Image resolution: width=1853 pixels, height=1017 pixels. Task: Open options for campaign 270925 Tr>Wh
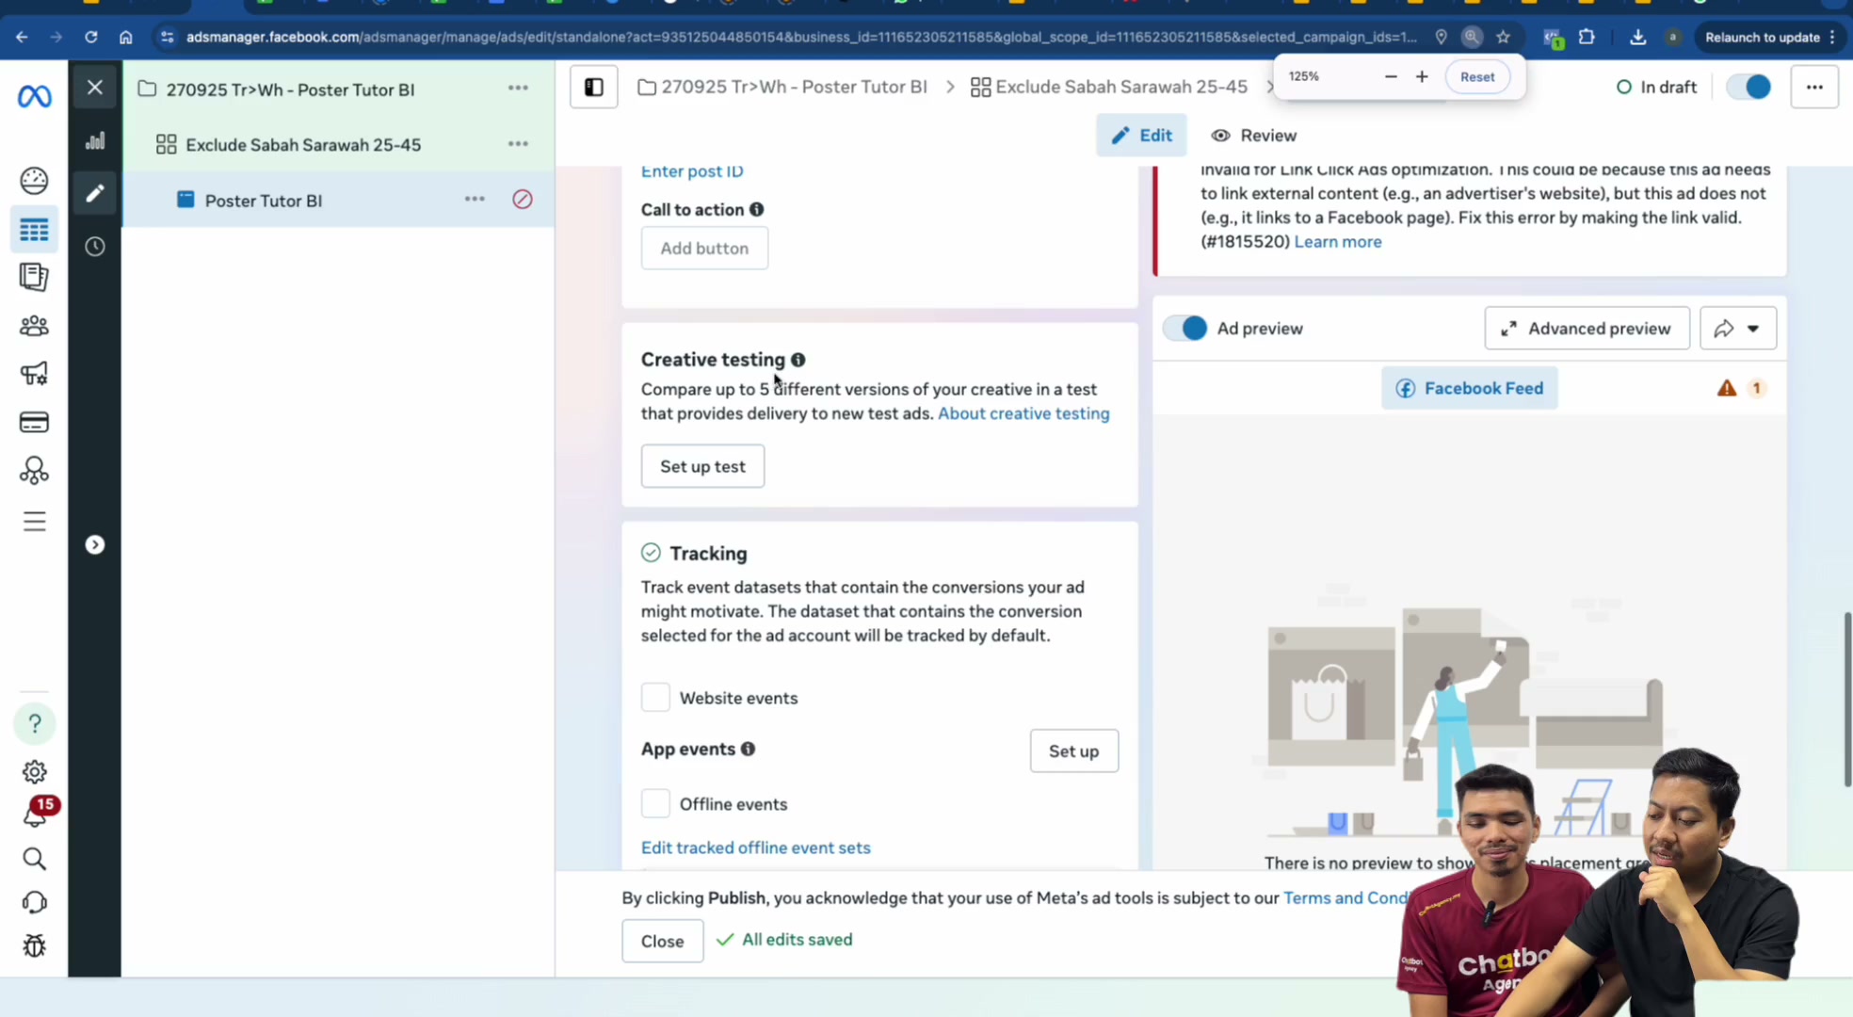click(518, 88)
